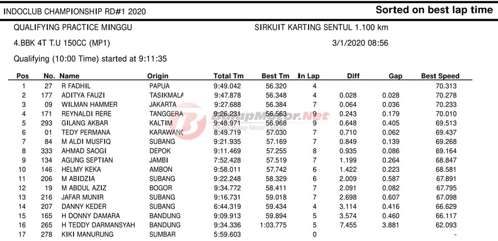Click the Best Tm column header
This screenshot has height=241, width=498.
tap(275, 76)
